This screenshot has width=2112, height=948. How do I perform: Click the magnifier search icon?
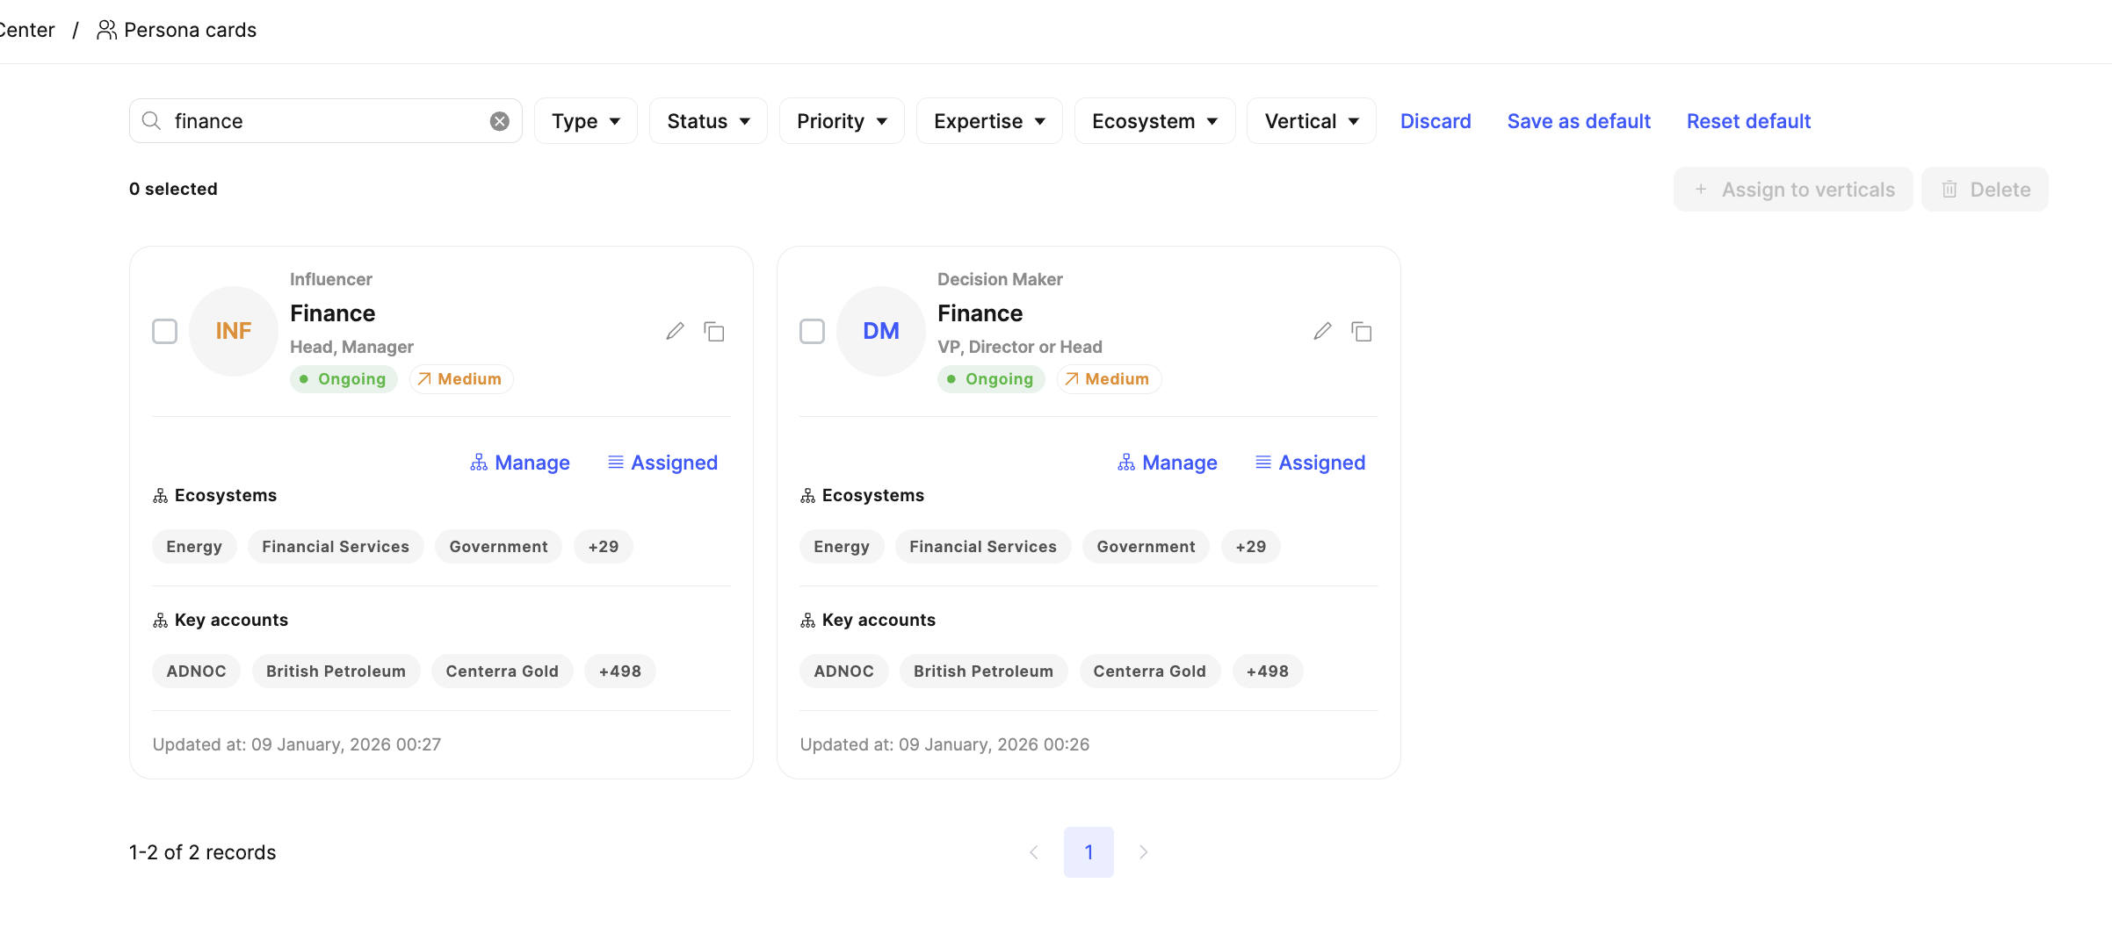click(x=152, y=121)
